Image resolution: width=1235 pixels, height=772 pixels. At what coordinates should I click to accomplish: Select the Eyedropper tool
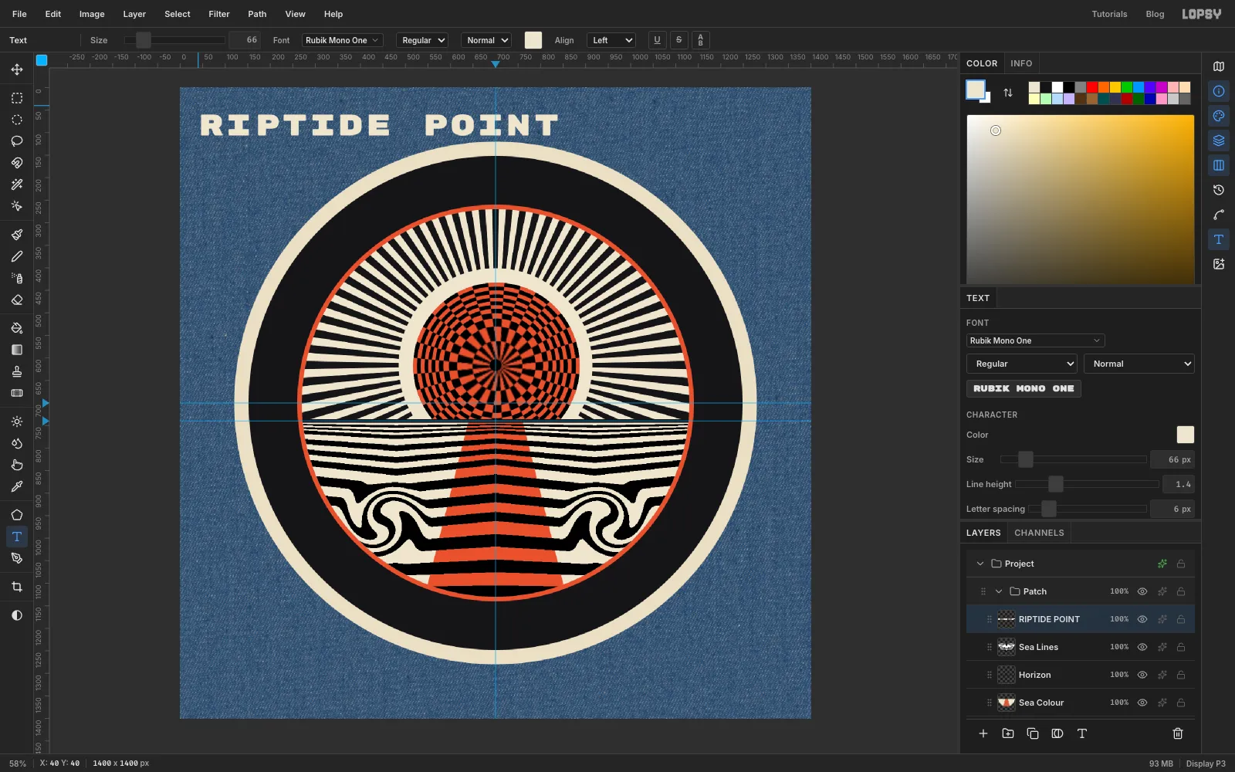(17, 486)
